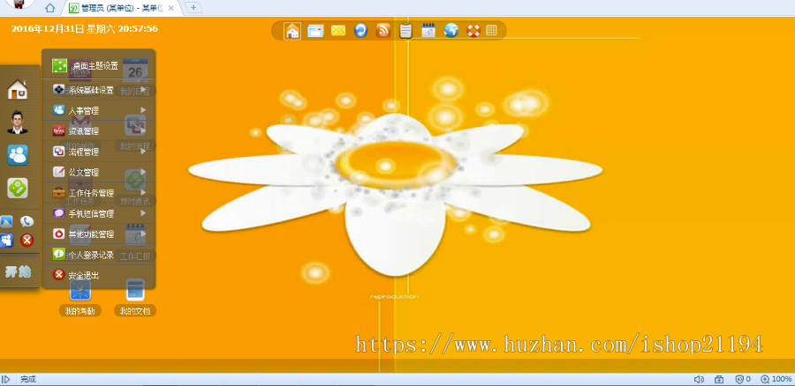Click the red X icon in sidebar
The width and height of the screenshot is (795, 386).
pos(26,241)
